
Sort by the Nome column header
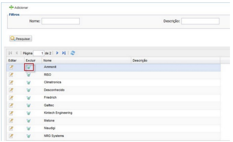coord(48,60)
